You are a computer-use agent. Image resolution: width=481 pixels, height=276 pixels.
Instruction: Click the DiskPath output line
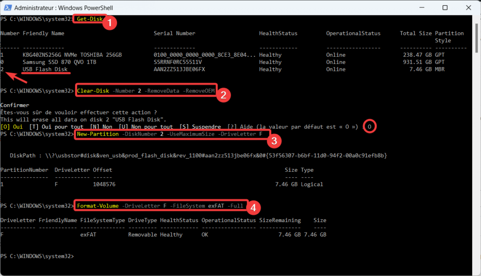[x=197, y=155]
